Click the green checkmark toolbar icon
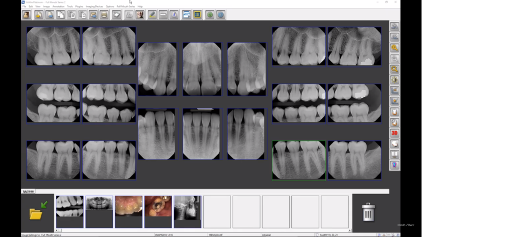Image resolution: width=516 pixels, height=237 pixels. tap(210, 15)
